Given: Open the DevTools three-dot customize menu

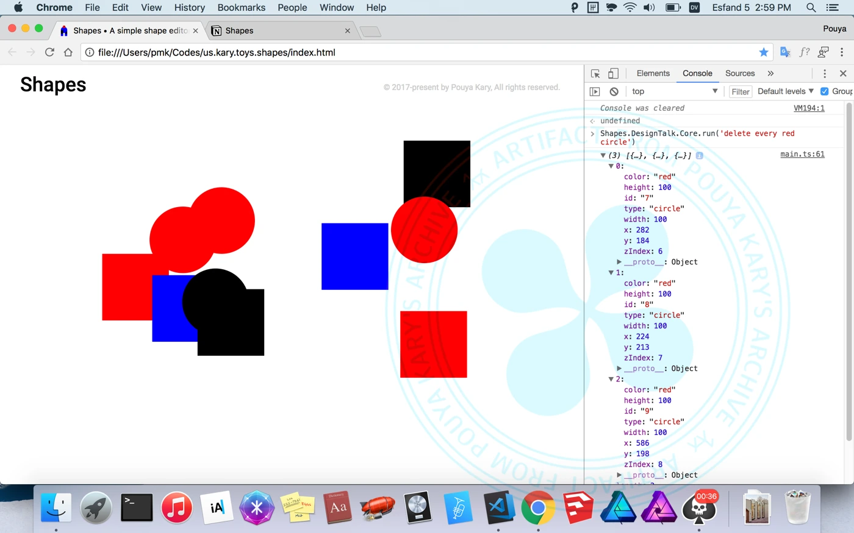Looking at the screenshot, I should click(825, 74).
